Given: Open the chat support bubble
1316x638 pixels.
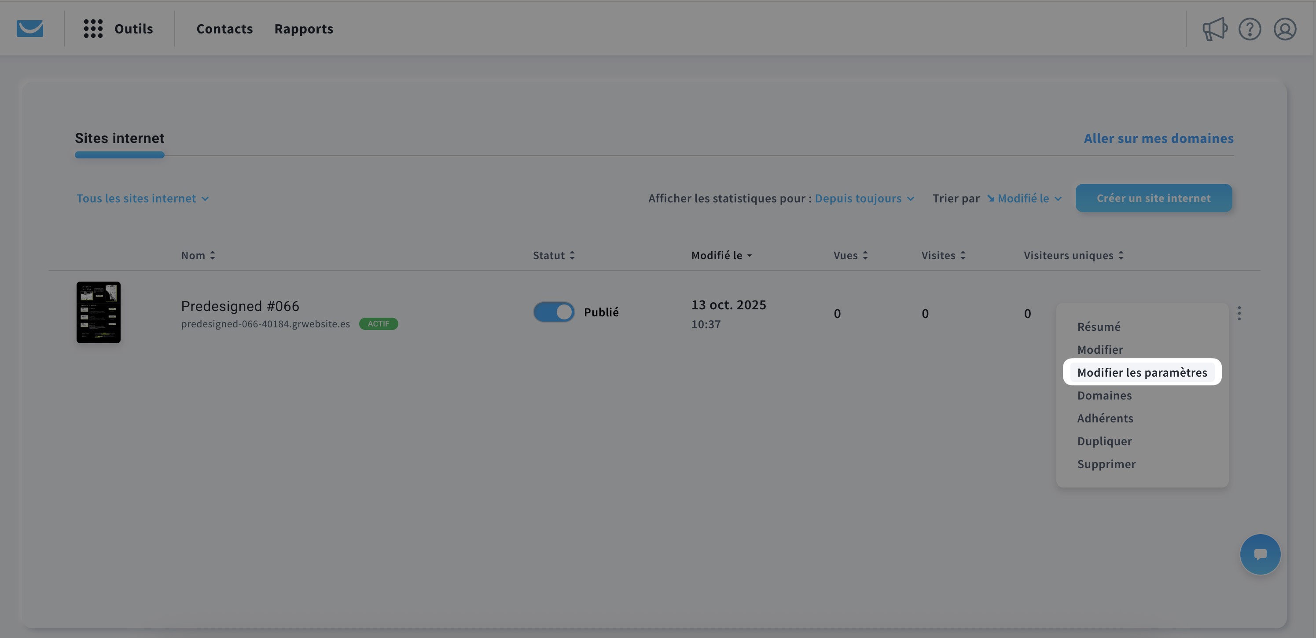Looking at the screenshot, I should tap(1260, 554).
